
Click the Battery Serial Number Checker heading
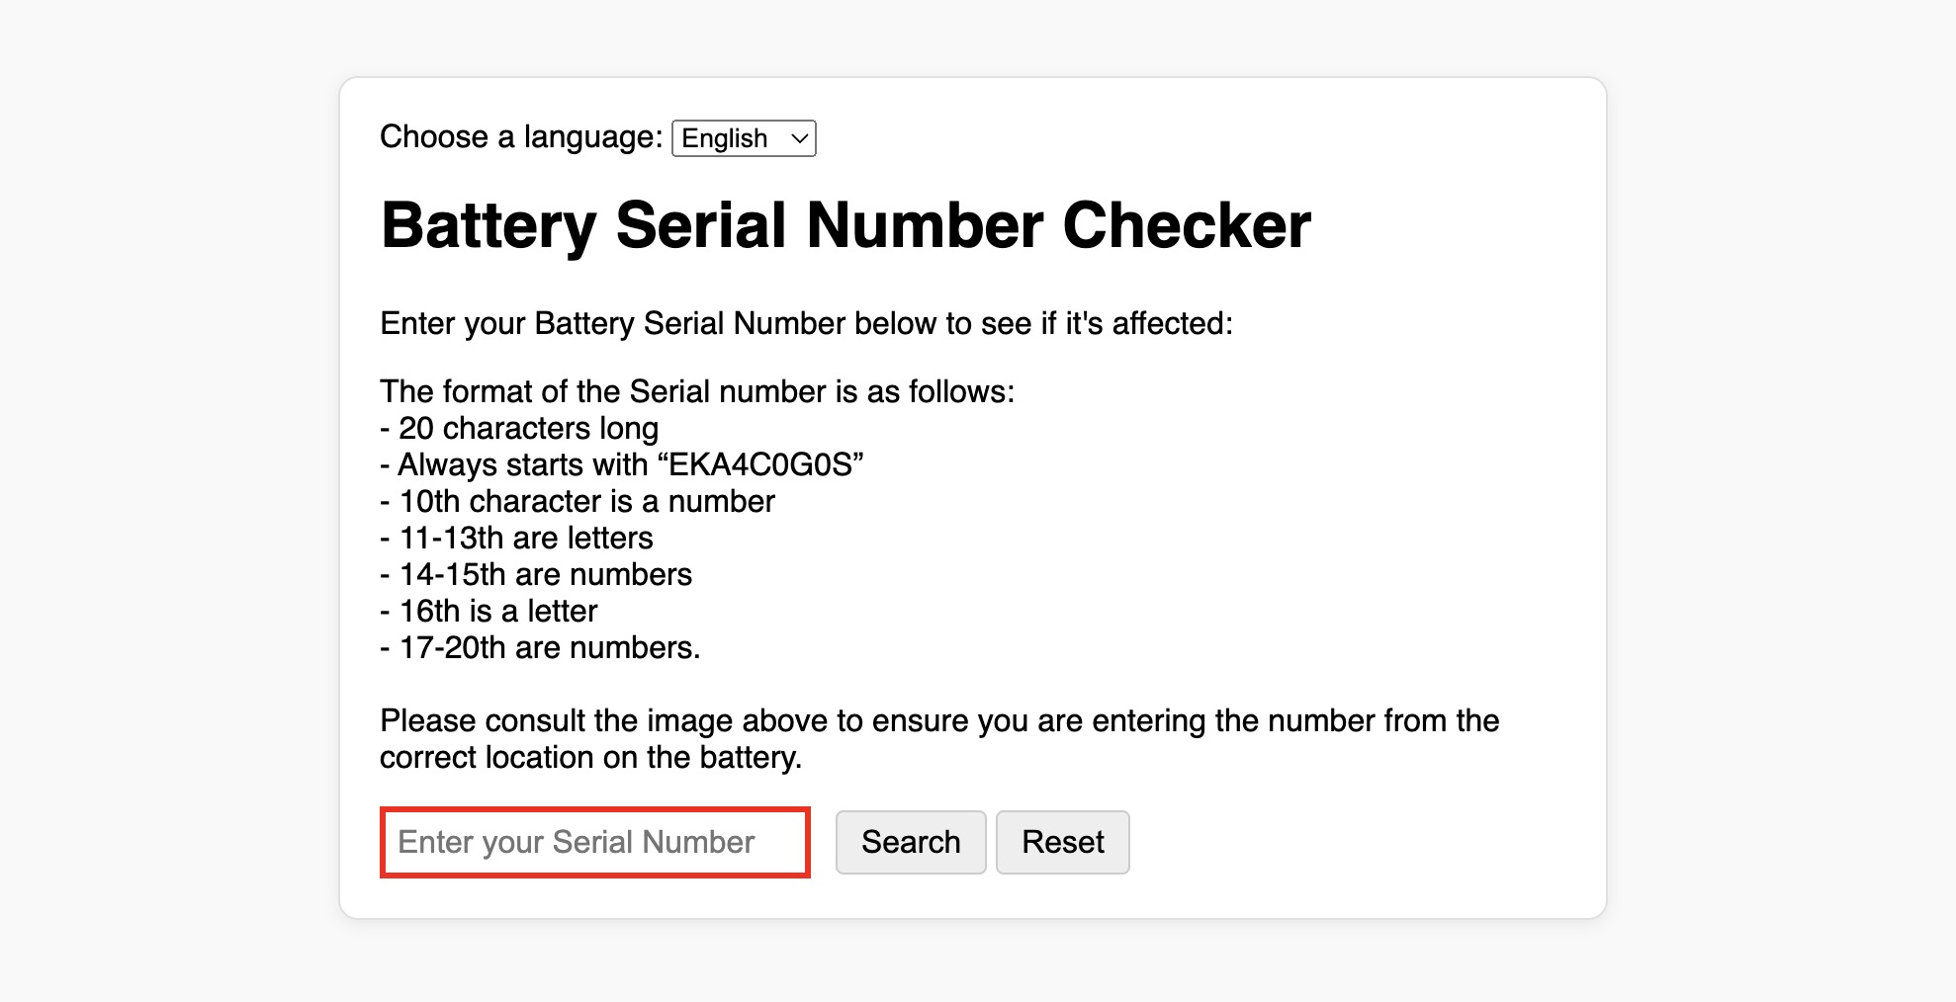pos(845,225)
